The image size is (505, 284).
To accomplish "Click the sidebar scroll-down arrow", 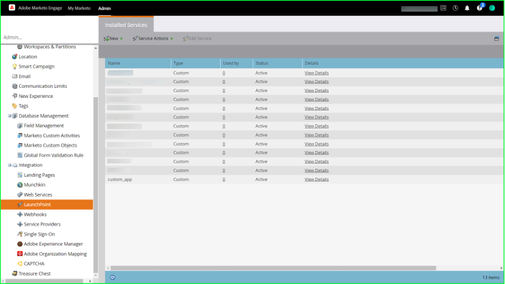I will click(96, 275).
